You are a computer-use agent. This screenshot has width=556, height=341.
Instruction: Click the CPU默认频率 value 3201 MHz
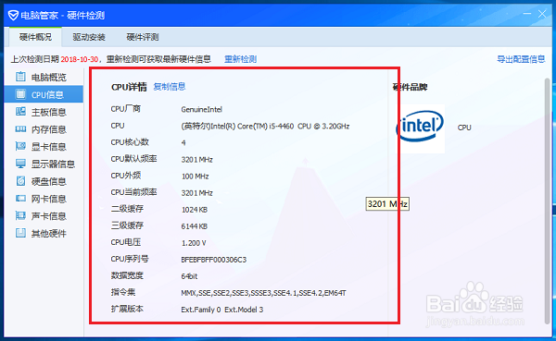[x=196, y=160]
